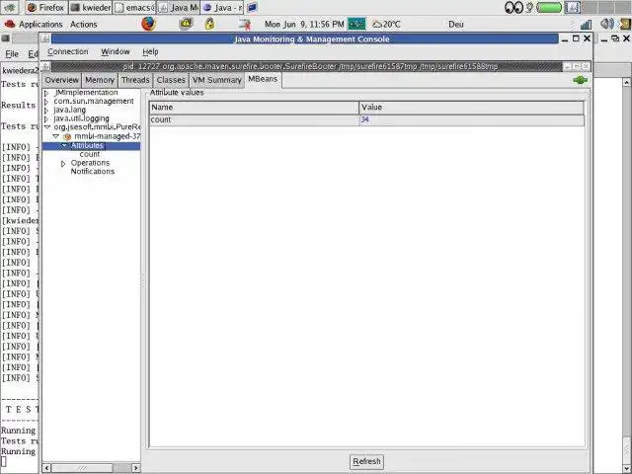632x474 pixels.
Task: Switch to the Overview tab
Action: pyautogui.click(x=61, y=80)
